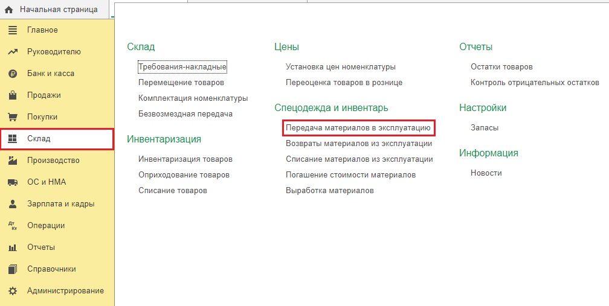Click the home icon on Начальная страница tab
The height and width of the screenshot is (306, 609).
click(x=9, y=10)
